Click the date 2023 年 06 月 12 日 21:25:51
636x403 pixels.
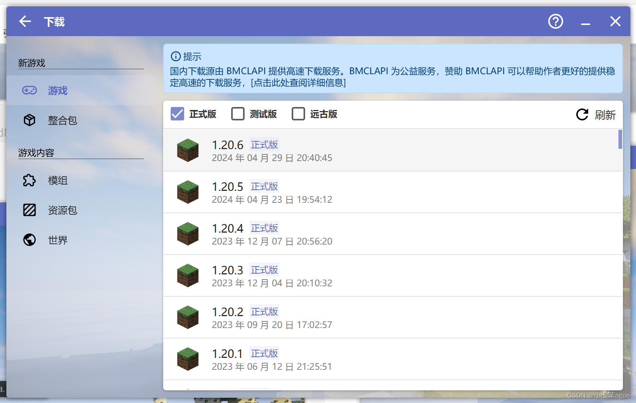coord(272,367)
